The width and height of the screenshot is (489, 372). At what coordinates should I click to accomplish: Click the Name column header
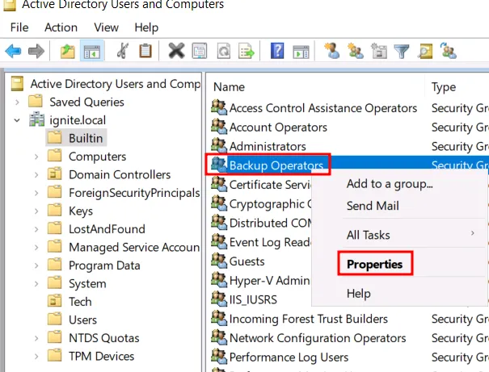[229, 87]
